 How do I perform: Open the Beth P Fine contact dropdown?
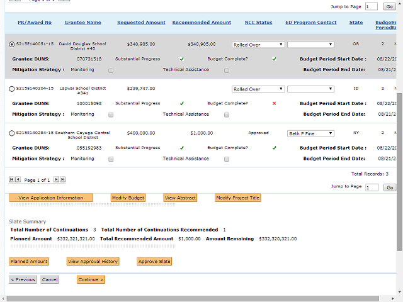310,133
